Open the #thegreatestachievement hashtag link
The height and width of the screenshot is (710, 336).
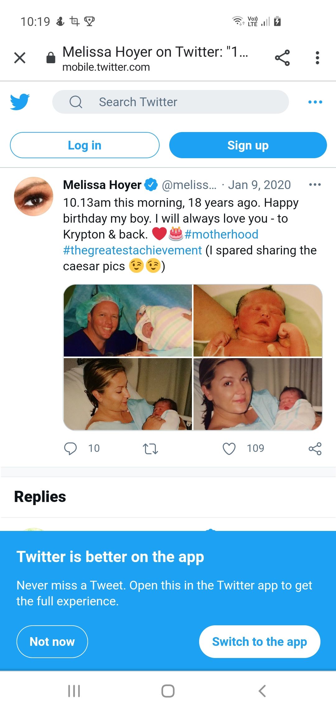(x=133, y=250)
